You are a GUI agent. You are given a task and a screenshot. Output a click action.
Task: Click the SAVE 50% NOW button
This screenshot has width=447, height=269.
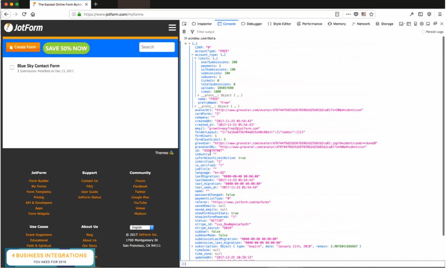point(66,48)
